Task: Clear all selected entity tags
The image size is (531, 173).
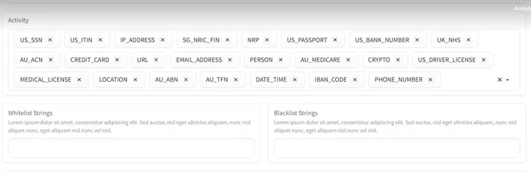Action: [500, 80]
